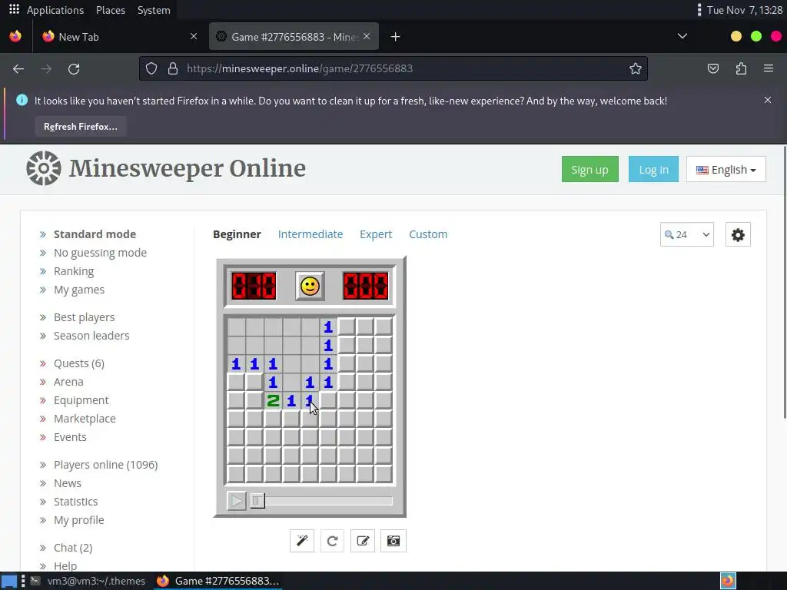Open My games link
The width and height of the screenshot is (787, 590).
pos(79,290)
